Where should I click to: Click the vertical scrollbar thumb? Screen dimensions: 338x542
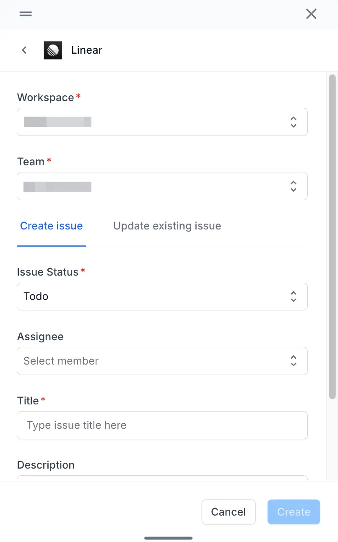point(332,237)
